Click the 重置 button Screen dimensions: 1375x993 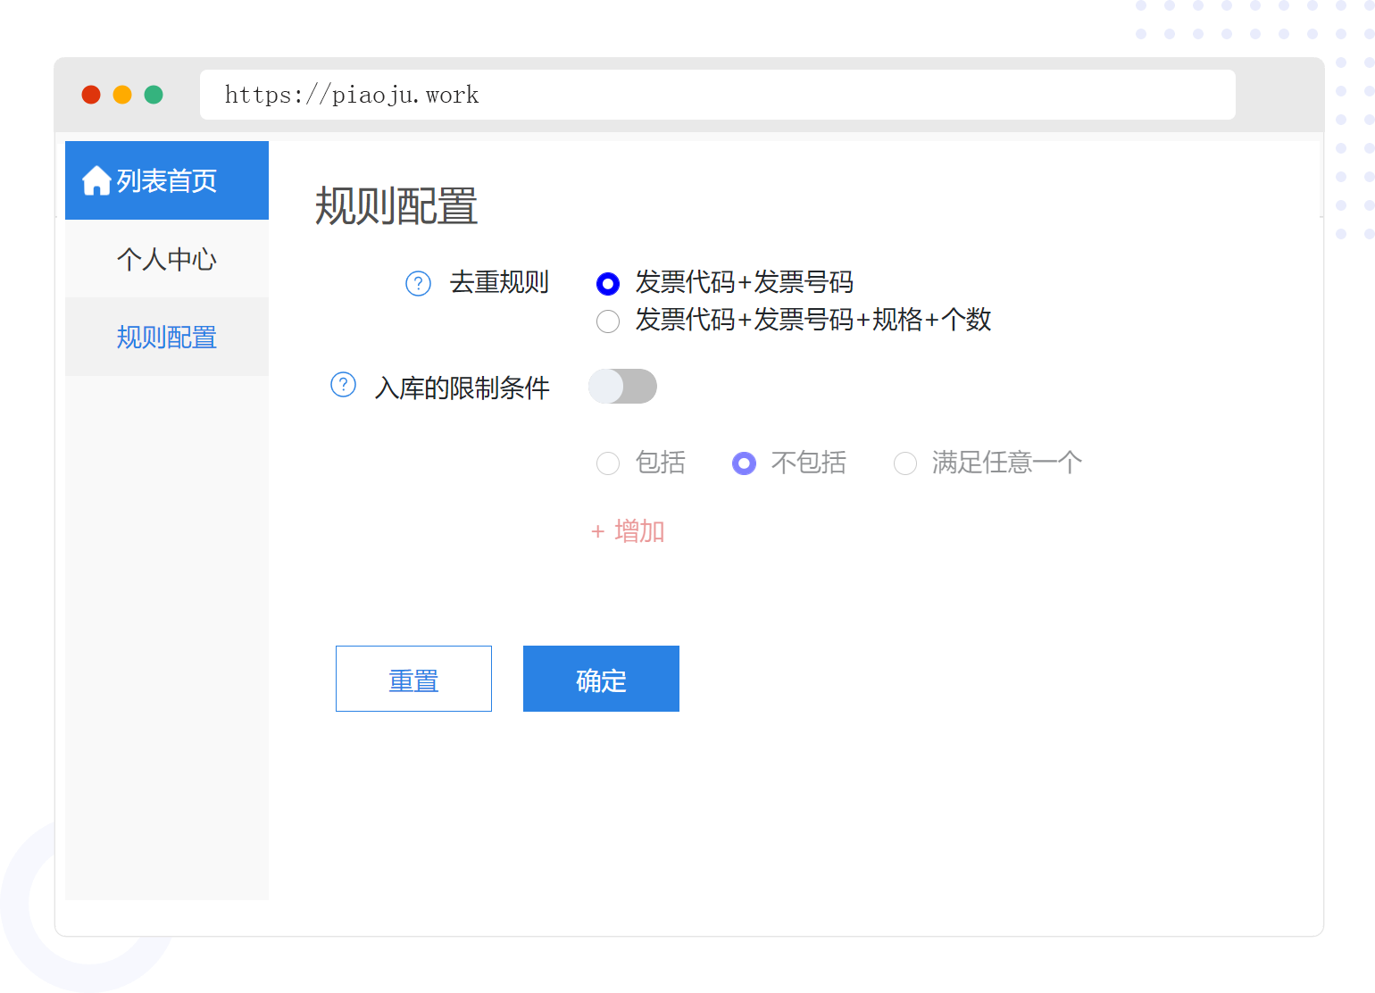[413, 679]
